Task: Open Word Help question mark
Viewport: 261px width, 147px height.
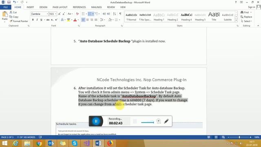Action: tap(236, 2)
